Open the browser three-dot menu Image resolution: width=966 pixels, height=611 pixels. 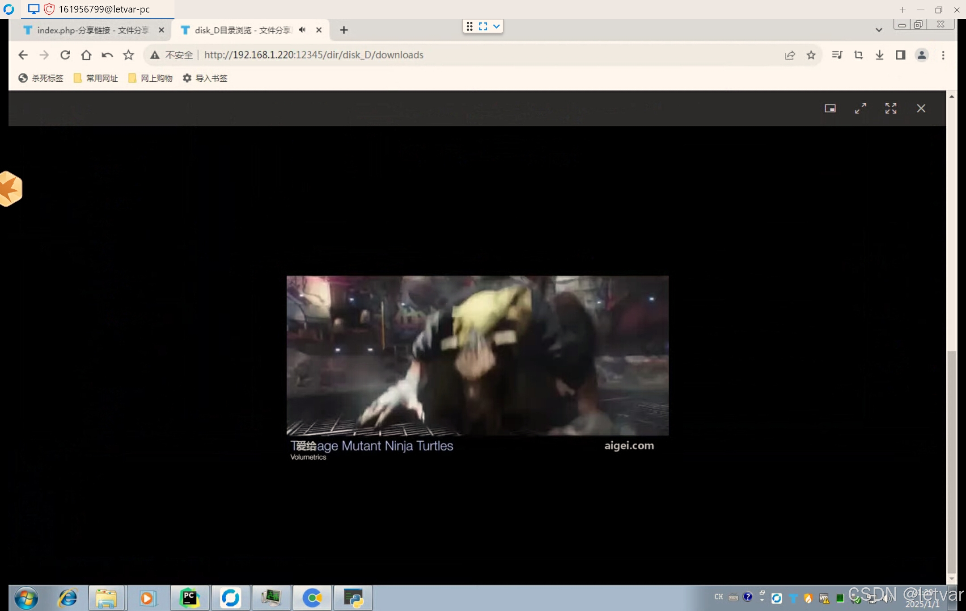(943, 55)
